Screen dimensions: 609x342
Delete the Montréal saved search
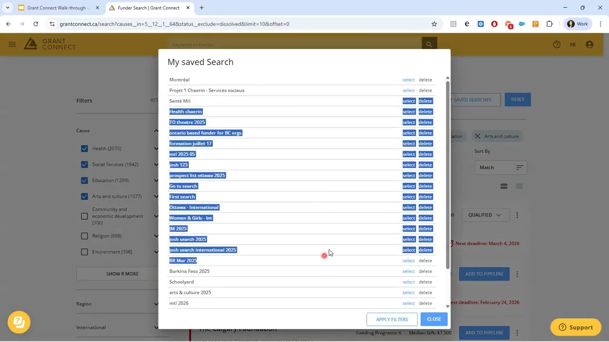[425, 80]
